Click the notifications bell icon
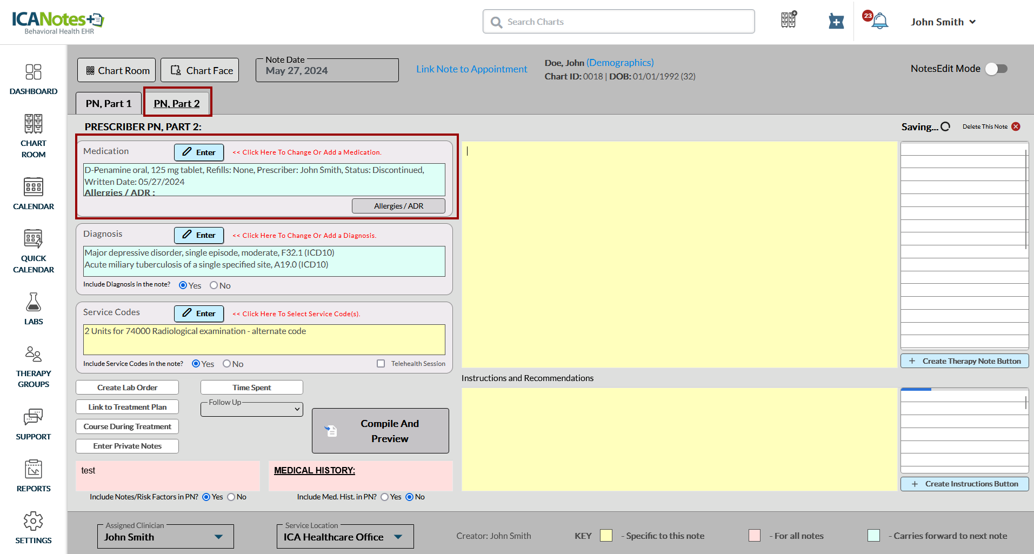This screenshot has width=1034, height=554. coord(879,22)
